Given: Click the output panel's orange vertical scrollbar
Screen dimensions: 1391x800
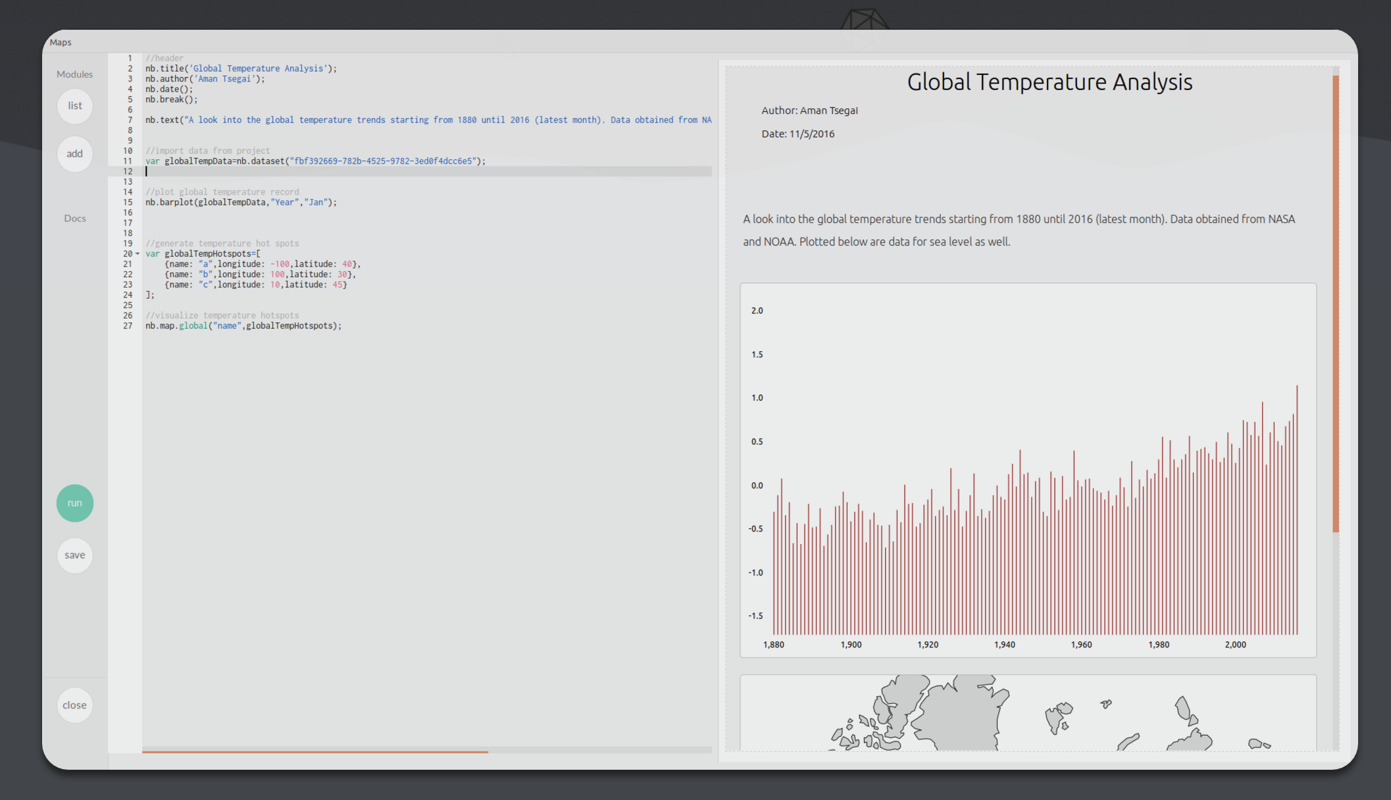Looking at the screenshot, I should [1336, 303].
